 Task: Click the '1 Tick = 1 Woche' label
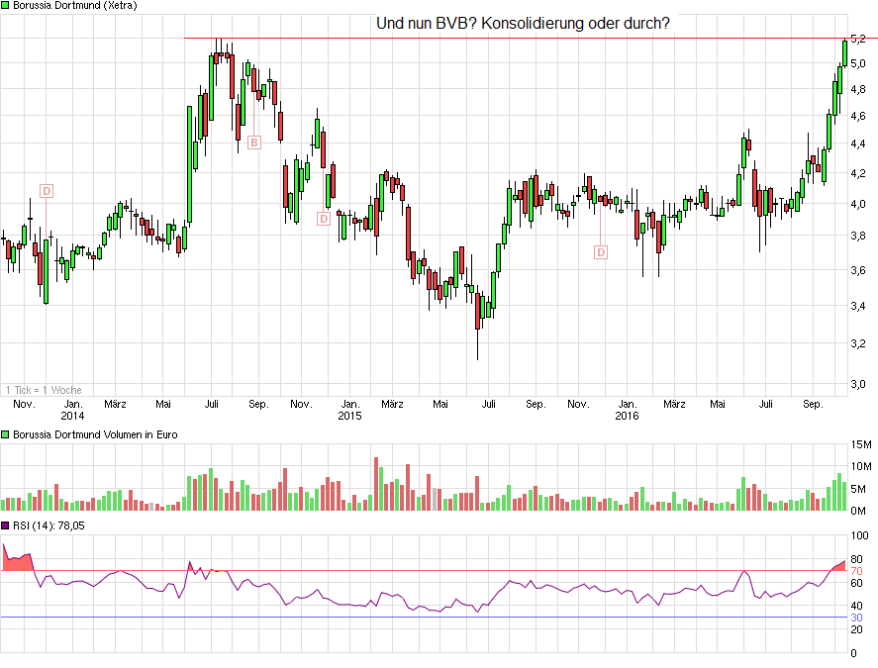(44, 390)
